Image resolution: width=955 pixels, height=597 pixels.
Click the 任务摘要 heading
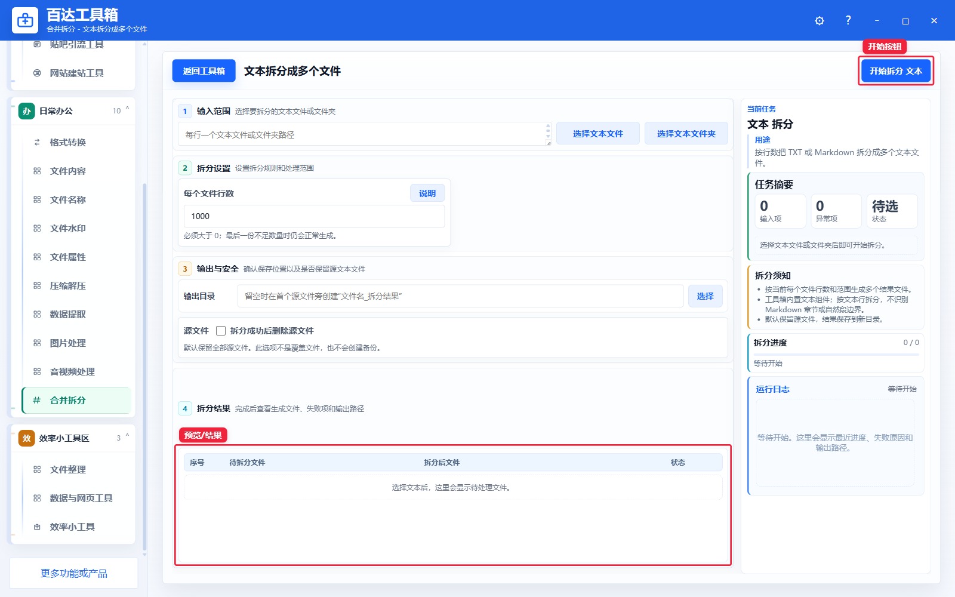774,184
